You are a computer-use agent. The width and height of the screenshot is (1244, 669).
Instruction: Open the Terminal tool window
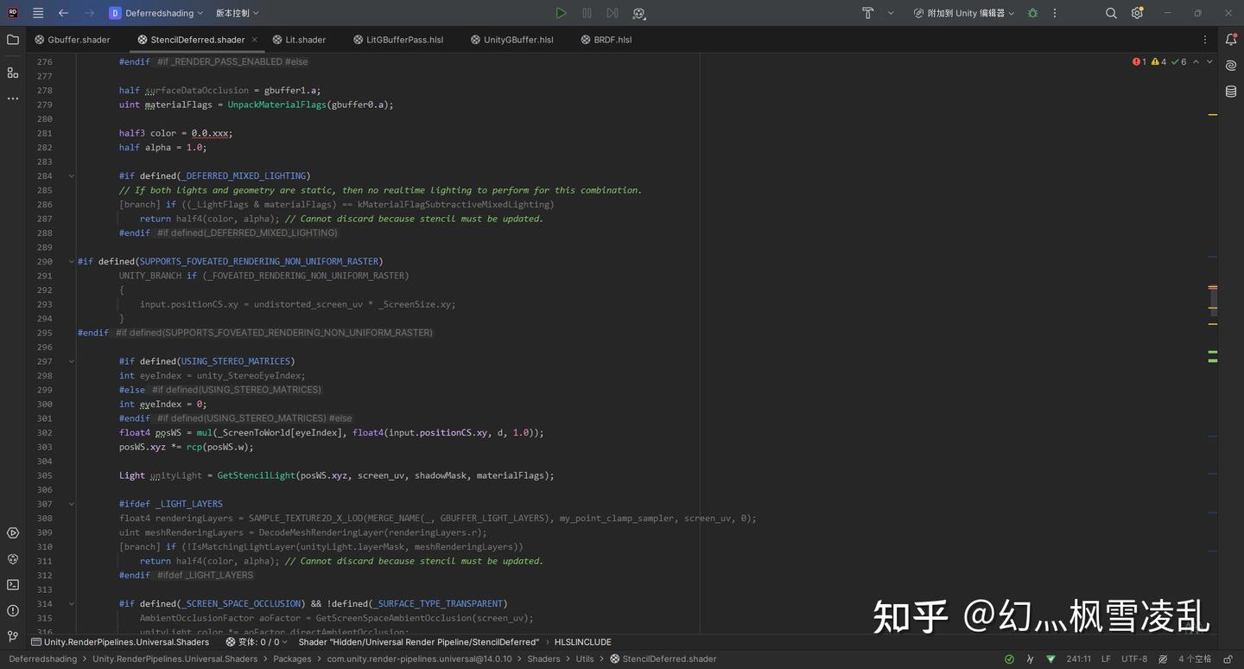click(x=12, y=585)
